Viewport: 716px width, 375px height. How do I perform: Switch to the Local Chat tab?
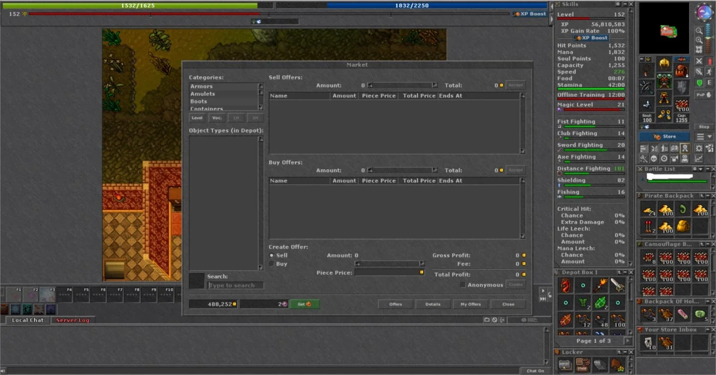[28, 320]
